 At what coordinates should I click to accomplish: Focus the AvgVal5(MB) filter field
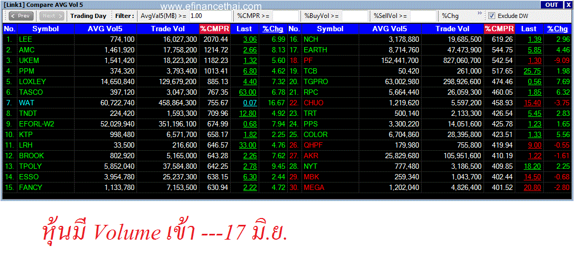click(210, 16)
